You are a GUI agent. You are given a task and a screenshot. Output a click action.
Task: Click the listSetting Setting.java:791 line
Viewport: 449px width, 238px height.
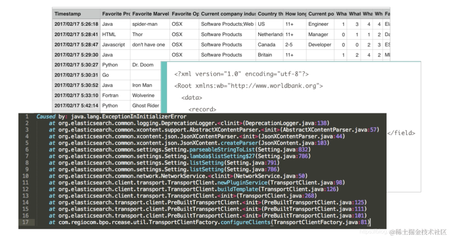(x=164, y=163)
